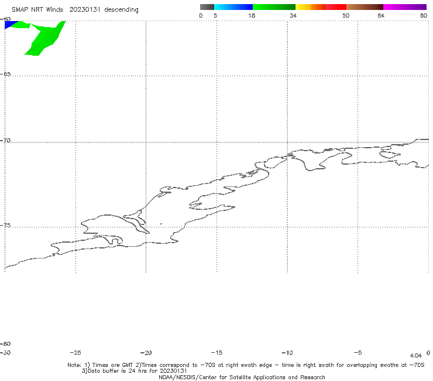
Task: Click the green segment of the wind color bar
Action: point(274,7)
